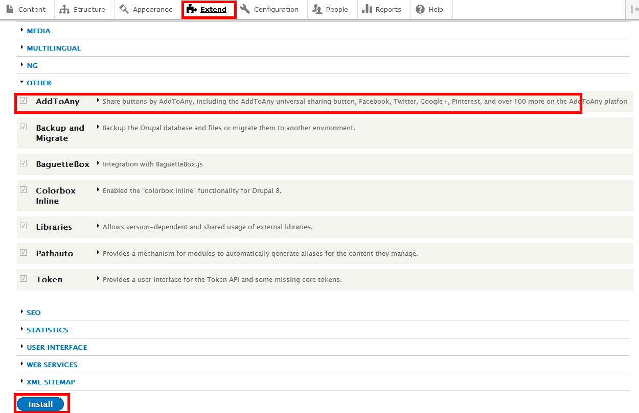The width and height of the screenshot is (639, 413).
Task: Expand the MEDIA module category
Action: pyautogui.click(x=37, y=31)
